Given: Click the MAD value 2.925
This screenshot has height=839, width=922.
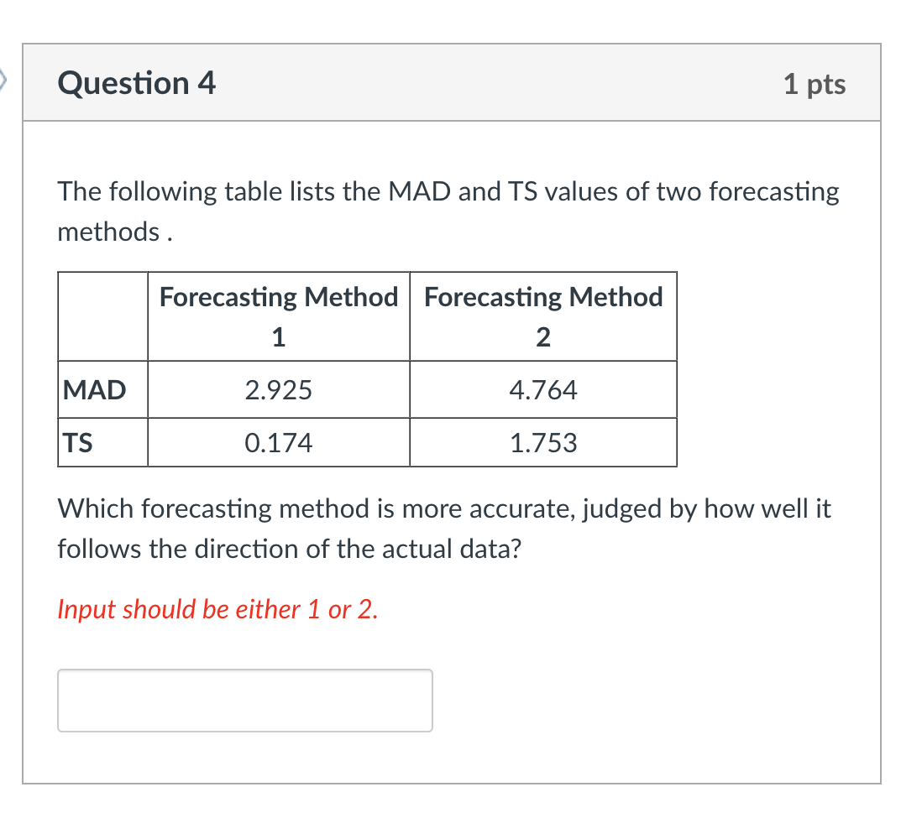Looking at the screenshot, I should tap(278, 388).
